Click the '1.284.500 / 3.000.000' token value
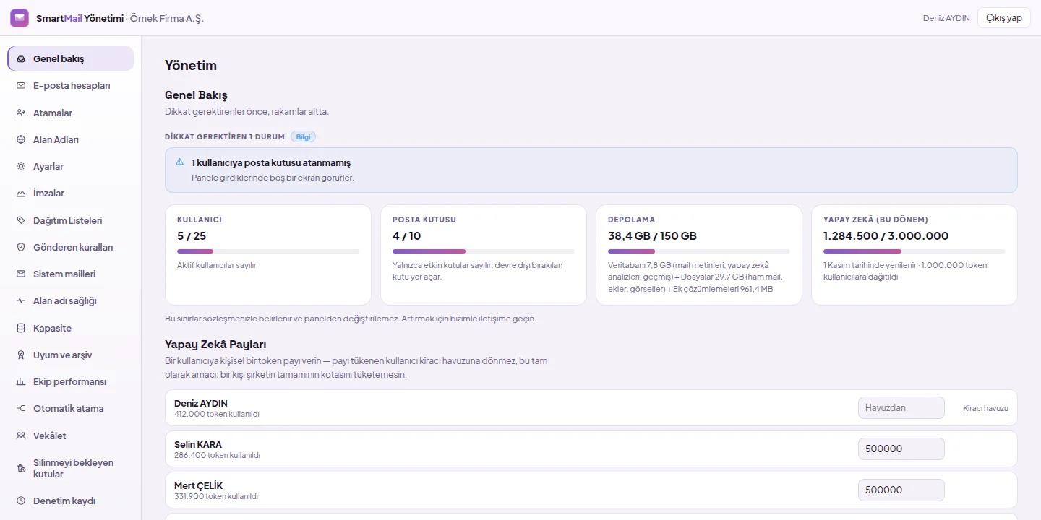 pyautogui.click(x=886, y=236)
